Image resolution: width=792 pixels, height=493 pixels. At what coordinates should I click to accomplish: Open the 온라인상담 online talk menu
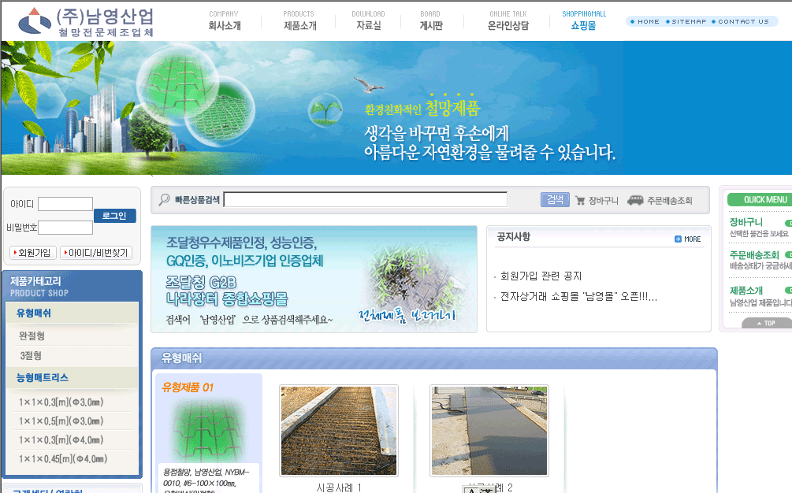pos(508,20)
